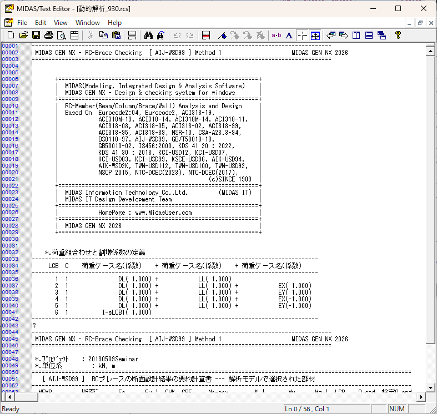
Task: Click line number 00032 in the gutter
Action: click(x=10, y=252)
